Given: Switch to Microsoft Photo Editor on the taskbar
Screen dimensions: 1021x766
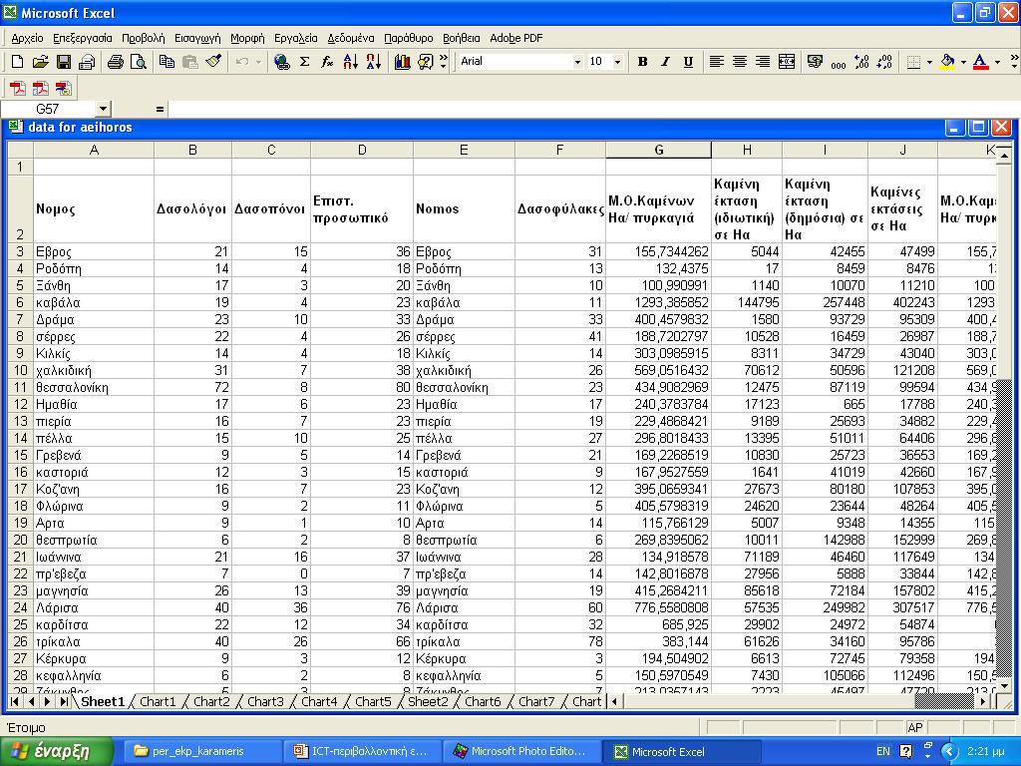Looking at the screenshot, I should 520,751.
